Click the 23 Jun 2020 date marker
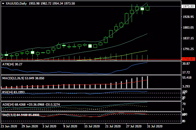Image resolution: width=196 pixels, height=130 pixels. (x=8, y=126)
